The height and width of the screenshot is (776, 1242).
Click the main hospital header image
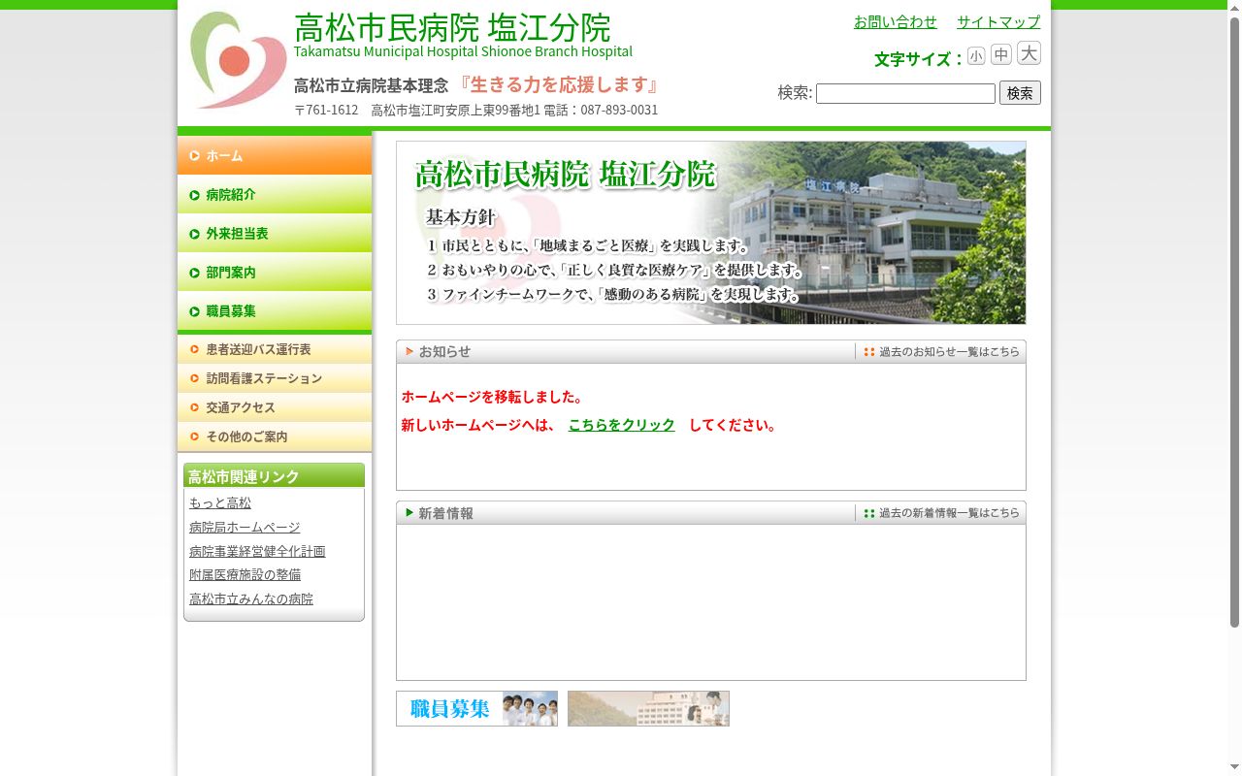click(711, 233)
